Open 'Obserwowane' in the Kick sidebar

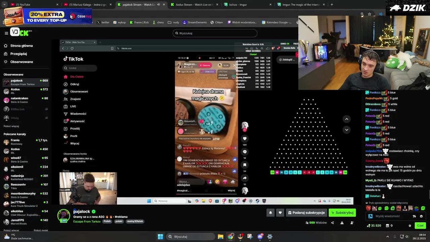click(x=21, y=62)
